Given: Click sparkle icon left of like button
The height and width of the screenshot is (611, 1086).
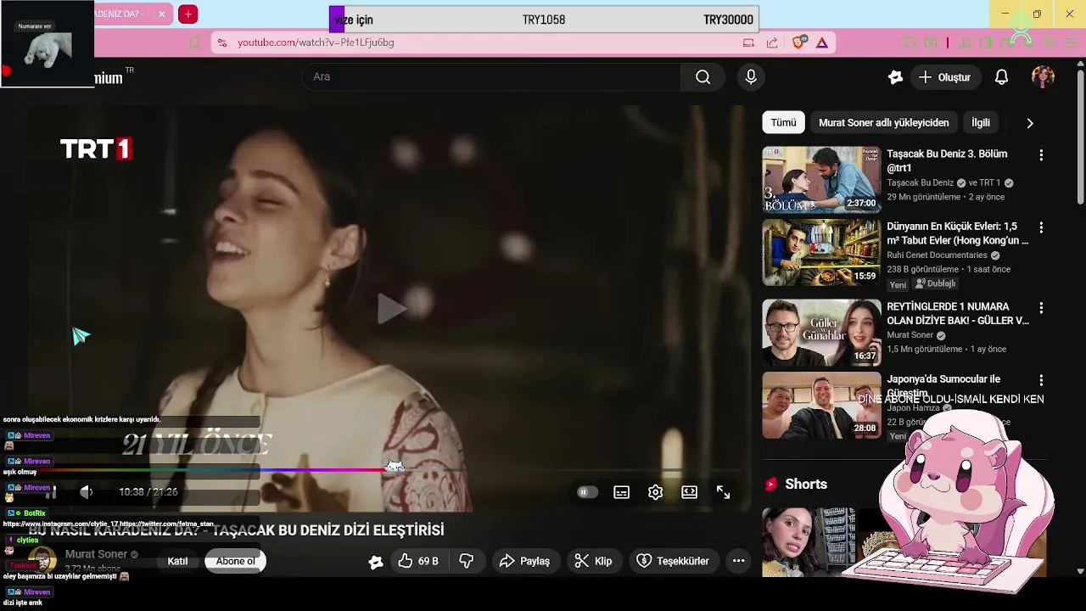Looking at the screenshot, I should 376,561.
